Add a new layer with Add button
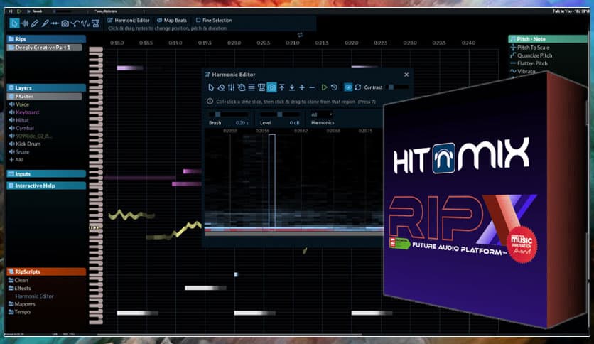The image size is (594, 344). [16, 160]
